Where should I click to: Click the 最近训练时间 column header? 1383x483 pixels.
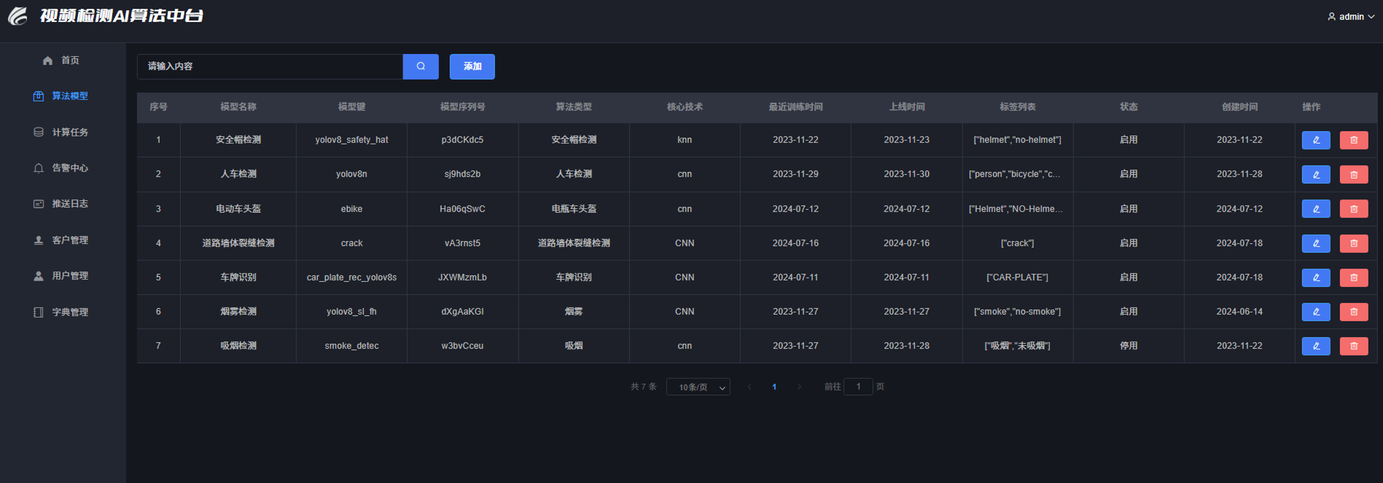click(x=795, y=107)
